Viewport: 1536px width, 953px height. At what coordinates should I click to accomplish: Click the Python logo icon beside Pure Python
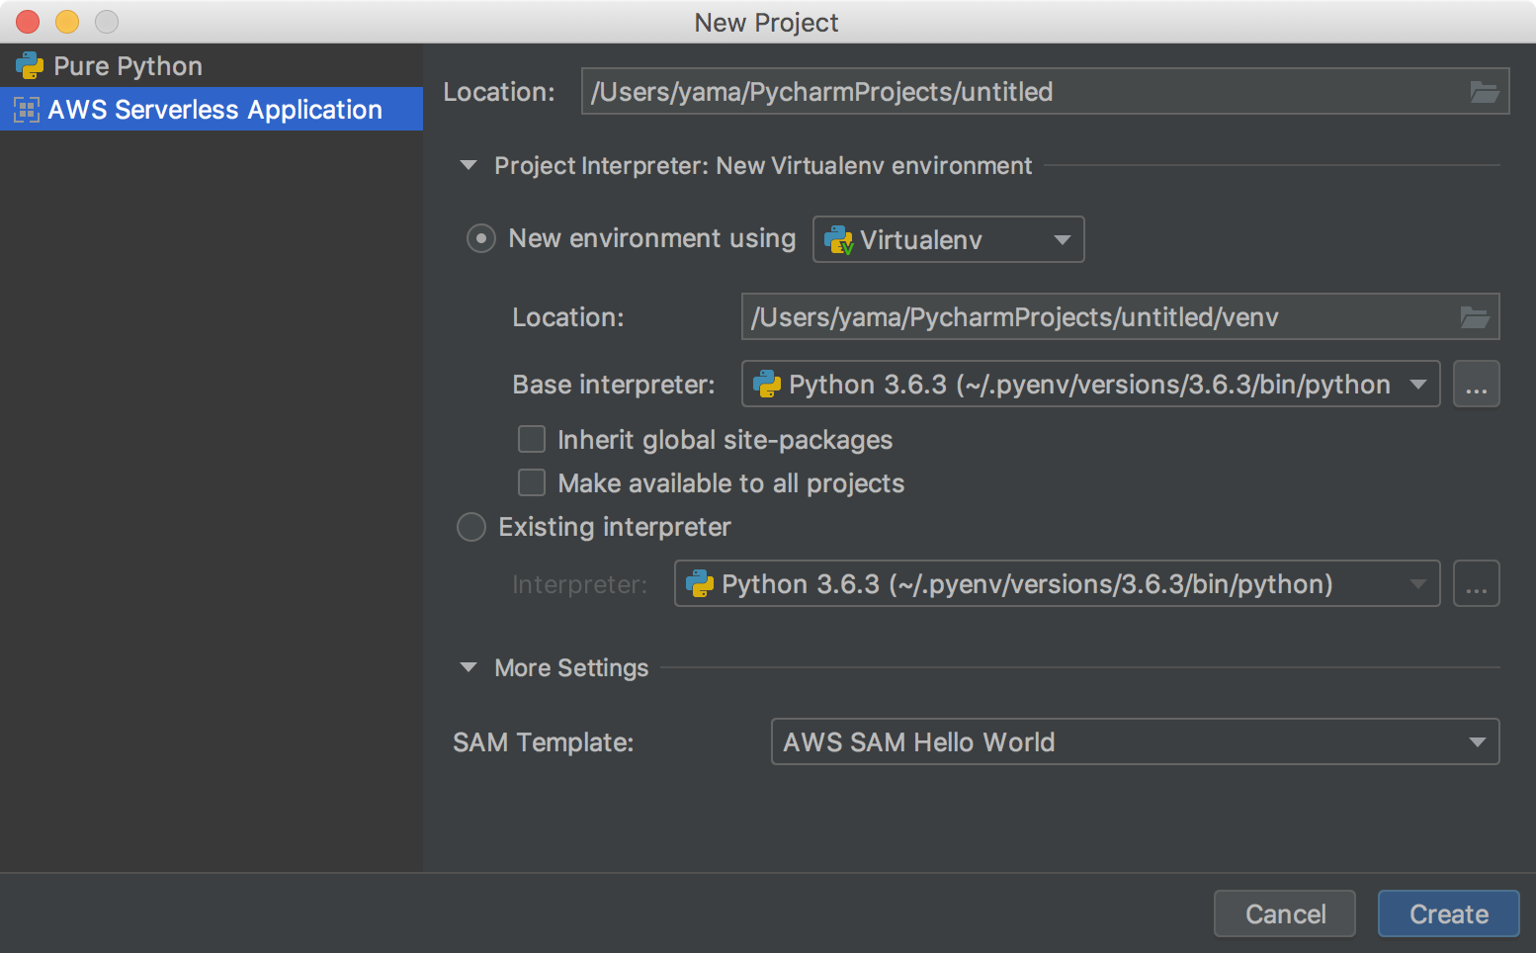[x=30, y=66]
